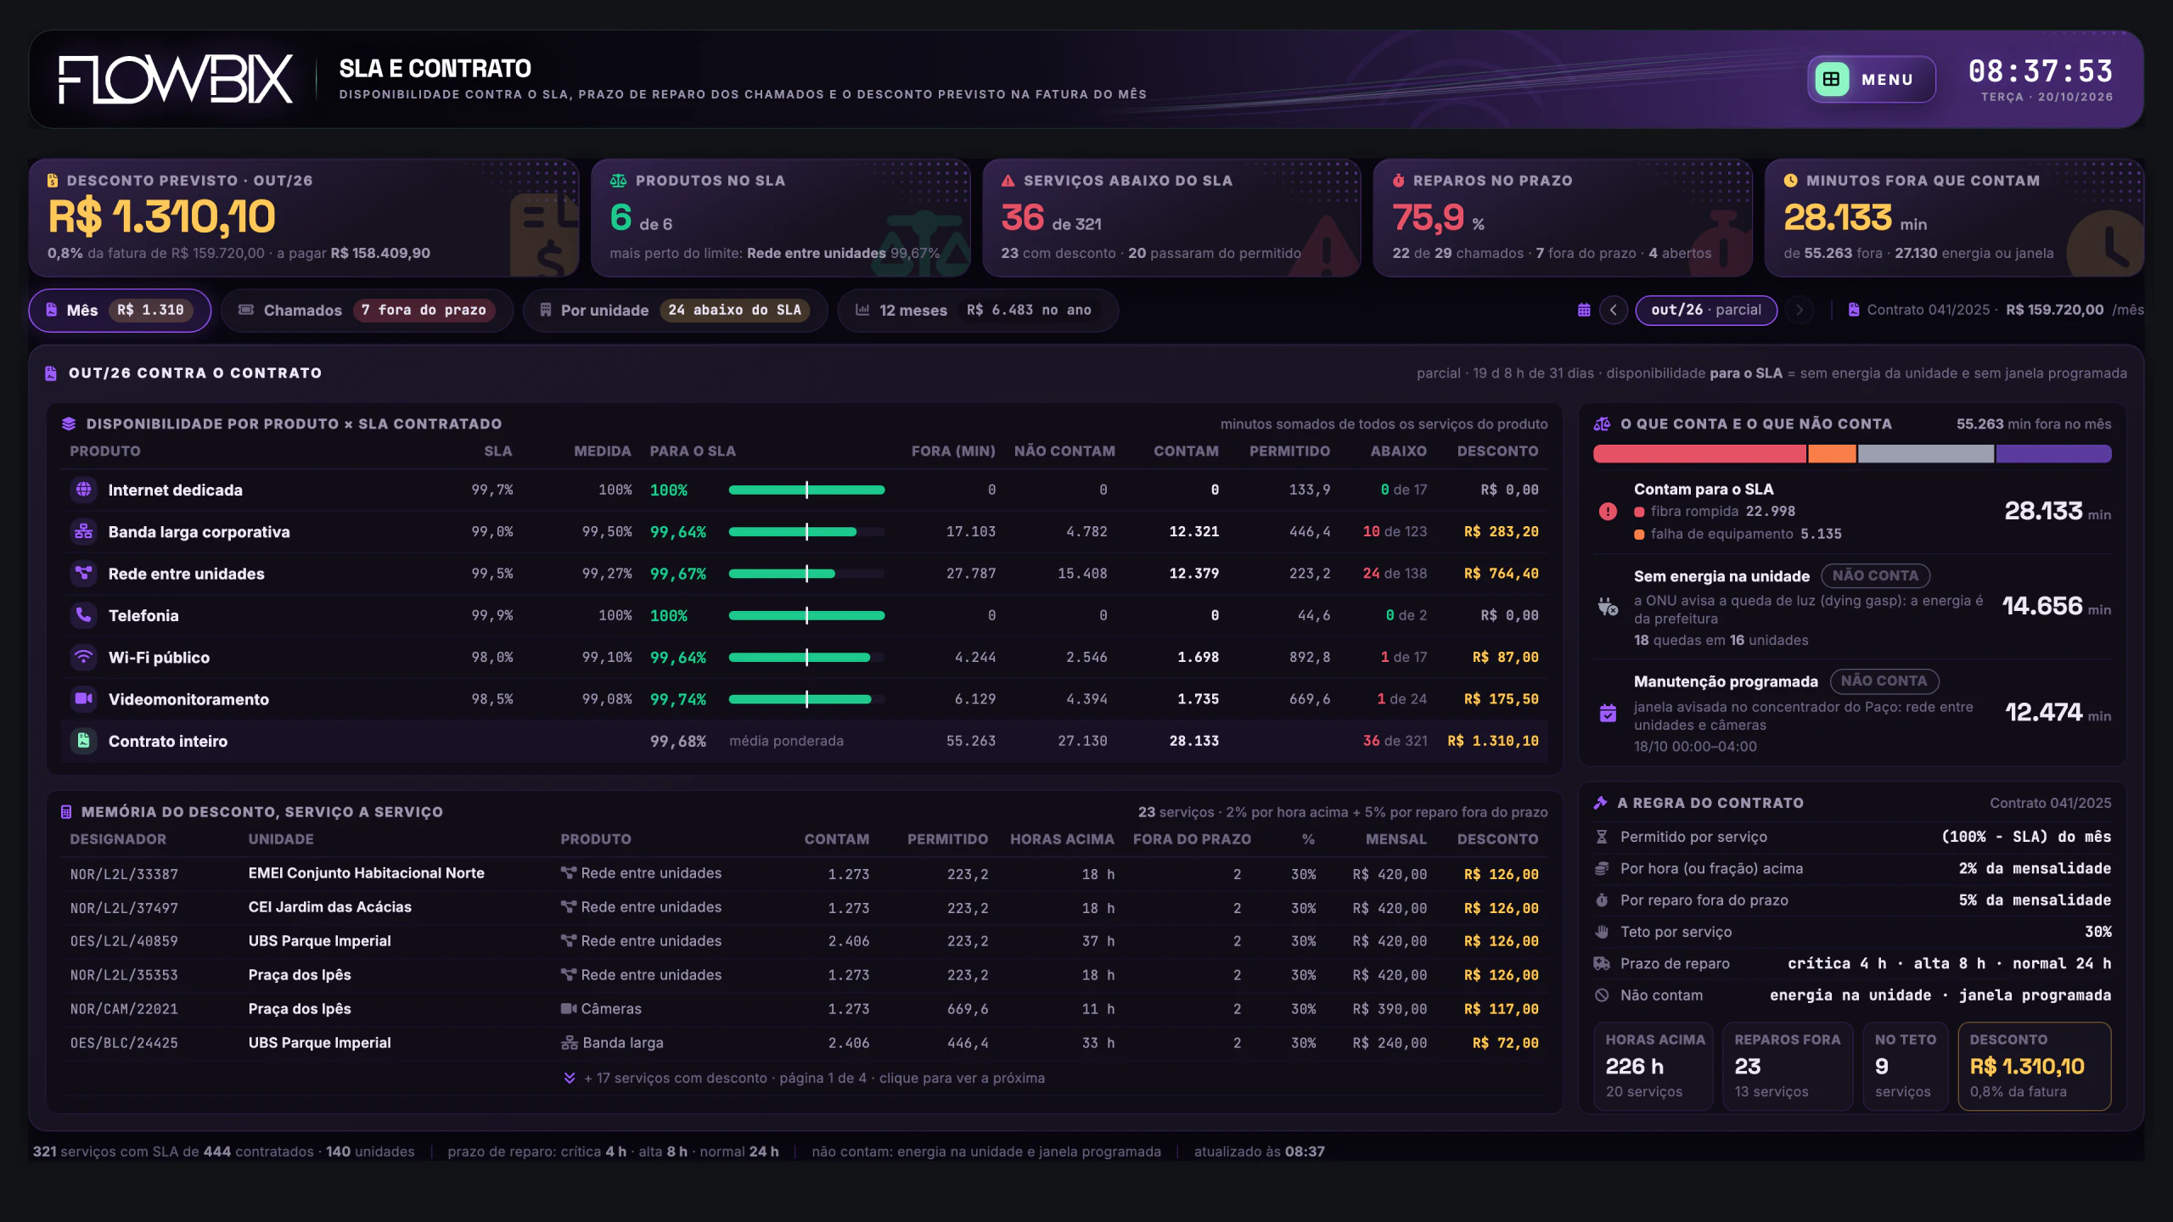Click Contrato inteiro discount R$ 1.310,10

pyautogui.click(x=1493, y=741)
